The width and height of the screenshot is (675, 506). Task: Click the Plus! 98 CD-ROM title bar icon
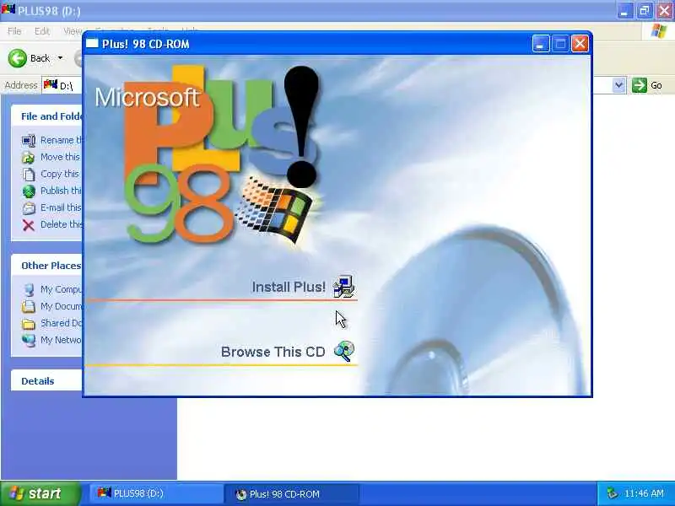tap(92, 44)
